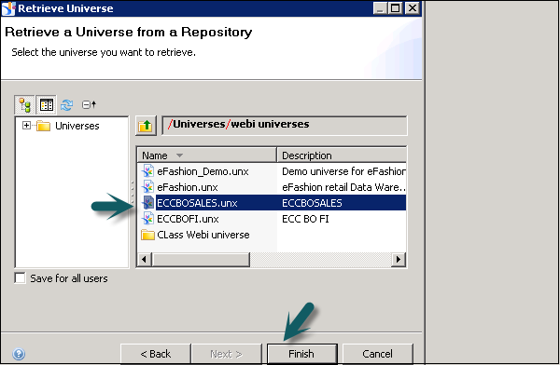
Task: Click the eFashion_Demo.unx universe file icon
Action: point(147,171)
